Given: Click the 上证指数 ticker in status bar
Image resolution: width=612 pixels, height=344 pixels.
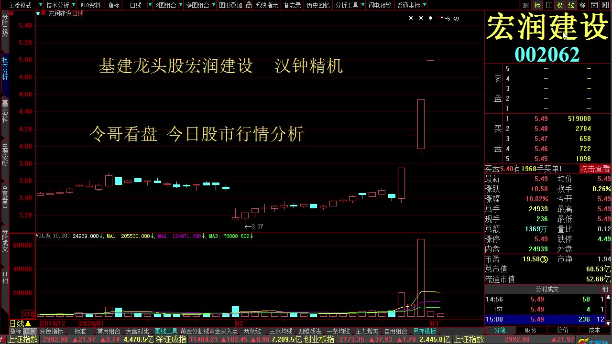Looking at the screenshot, I should pyautogui.click(x=23, y=339).
